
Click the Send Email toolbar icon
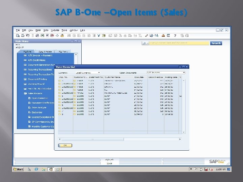click(28, 36)
